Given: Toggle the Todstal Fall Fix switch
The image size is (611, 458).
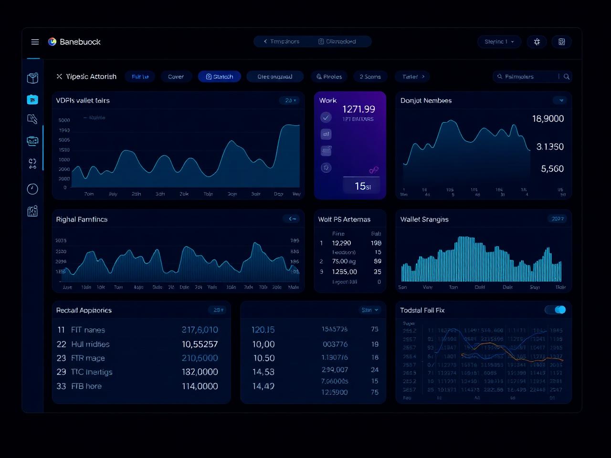Looking at the screenshot, I should click(556, 310).
